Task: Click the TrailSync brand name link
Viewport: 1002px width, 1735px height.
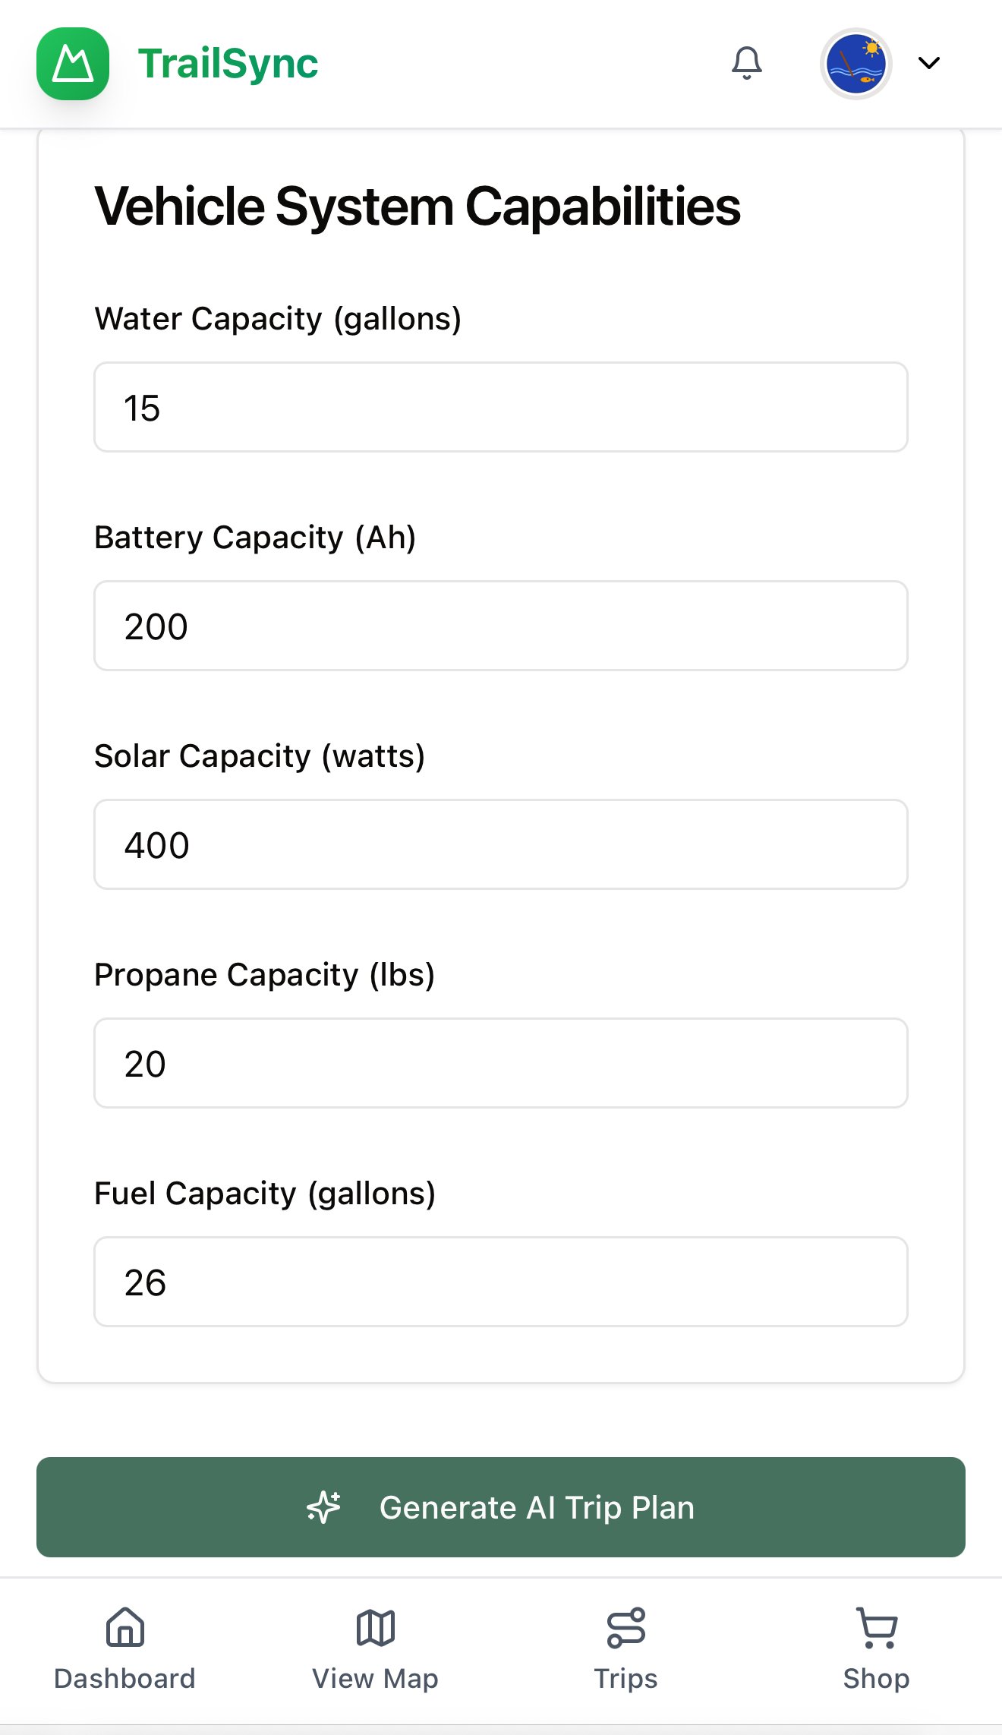Action: click(228, 64)
